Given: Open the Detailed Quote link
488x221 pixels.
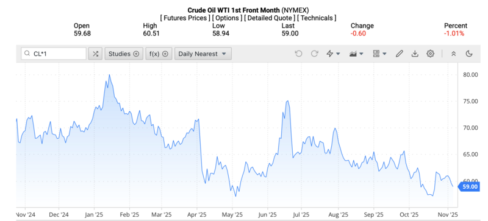Looking at the screenshot, I should pyautogui.click(x=270, y=18).
